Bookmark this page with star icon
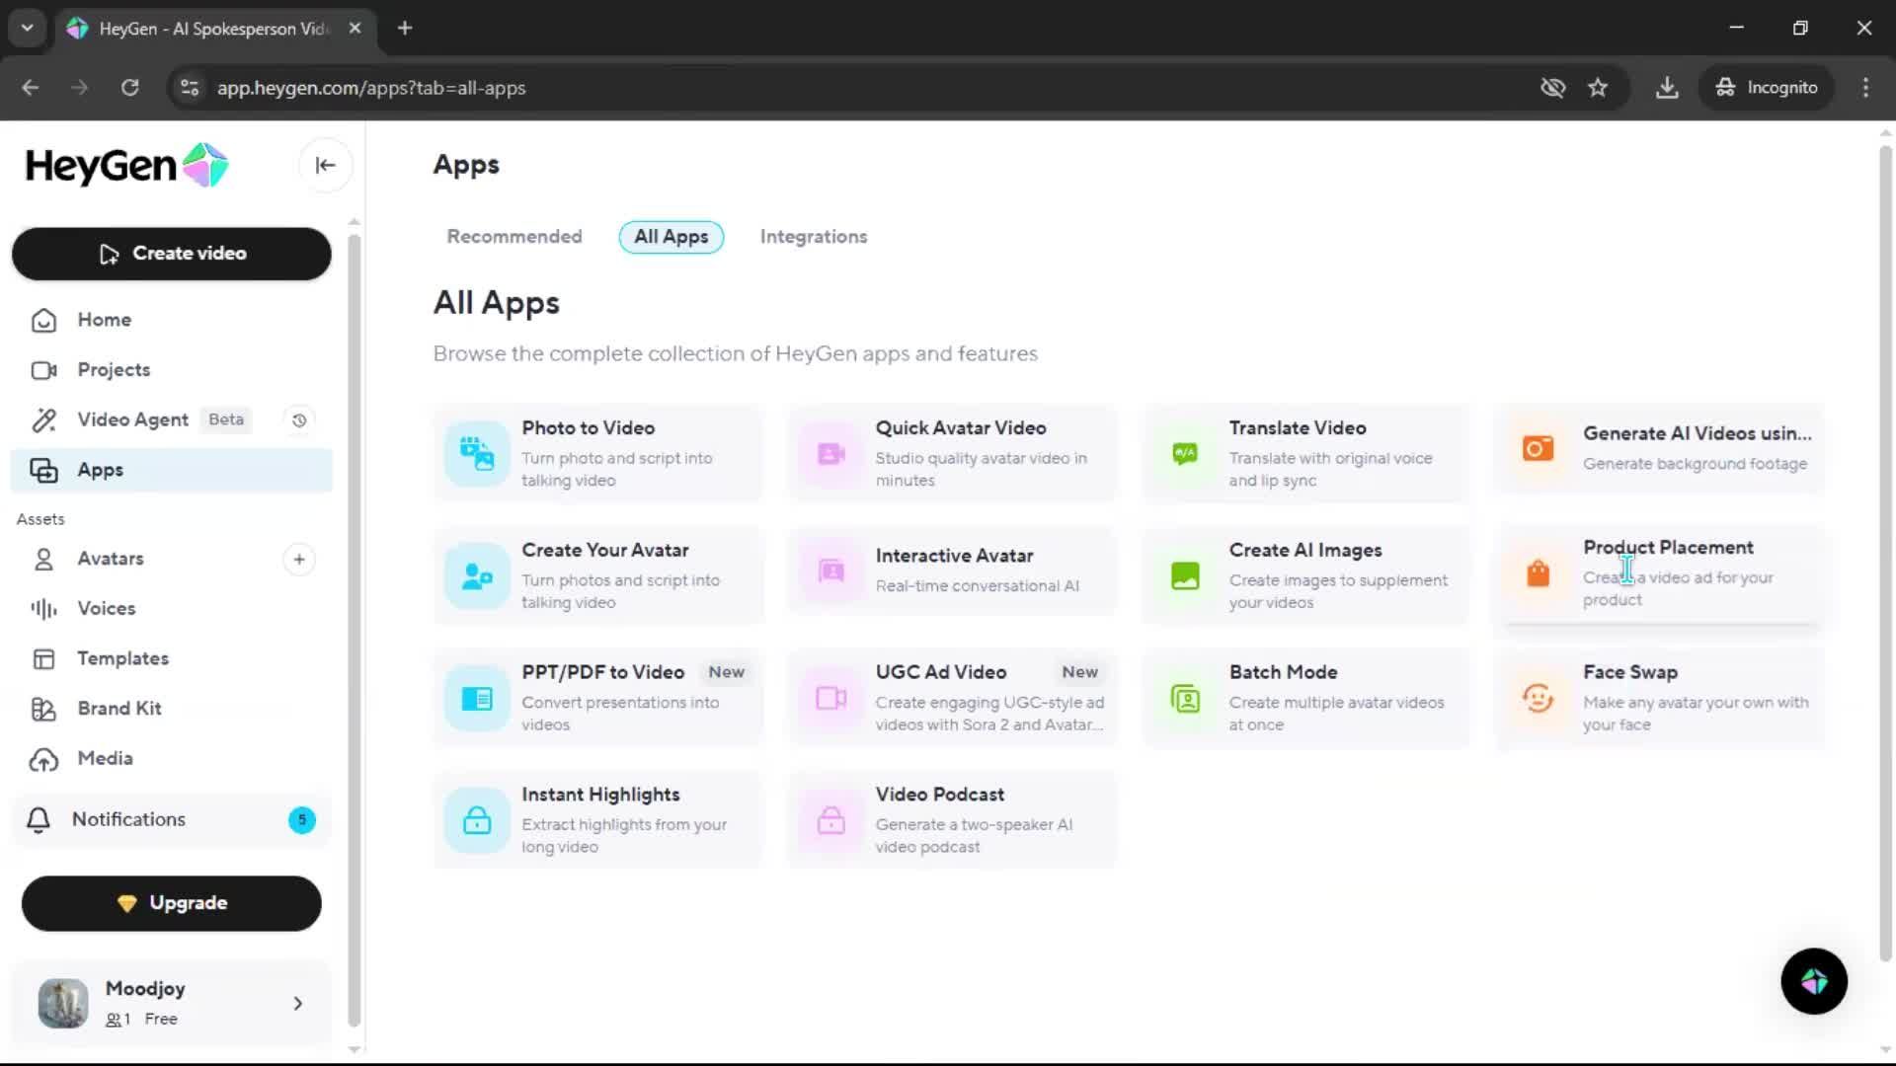Screen dimensions: 1896x1066 (1598, 88)
